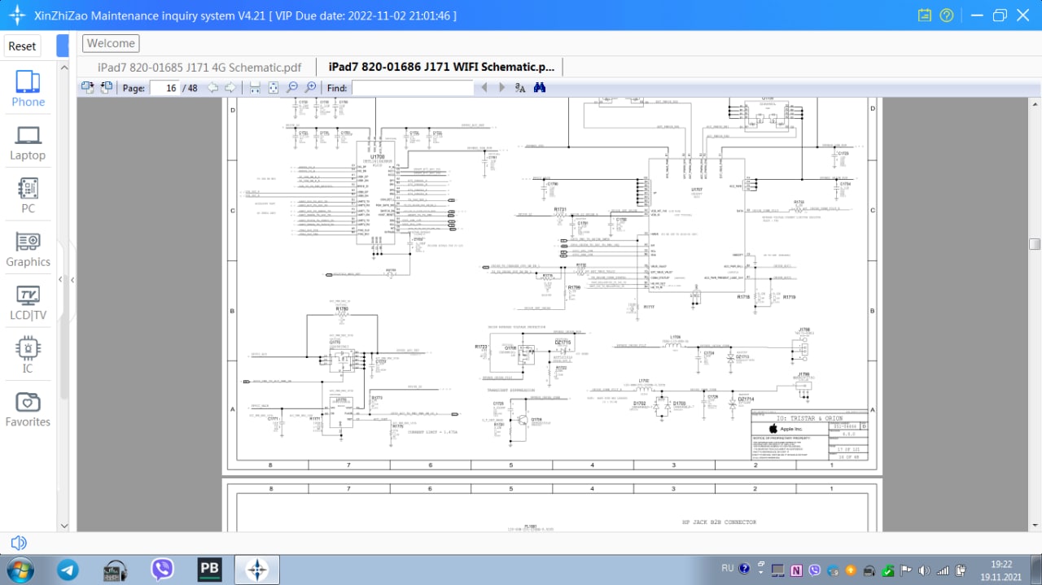The image size is (1042, 585).
Task: Open the help question mark in title bar
Action: tap(947, 15)
